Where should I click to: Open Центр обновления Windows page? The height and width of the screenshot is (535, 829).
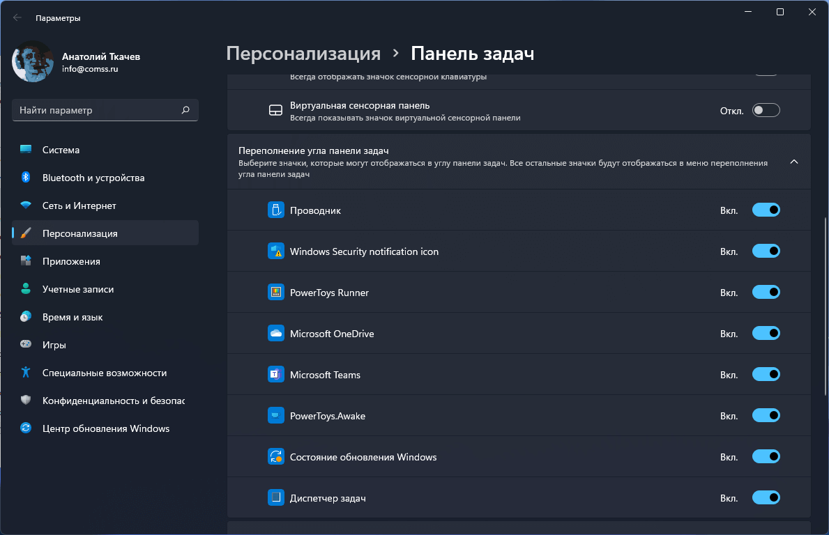(x=105, y=428)
